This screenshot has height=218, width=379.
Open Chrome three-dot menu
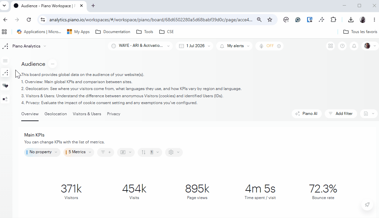point(374,20)
